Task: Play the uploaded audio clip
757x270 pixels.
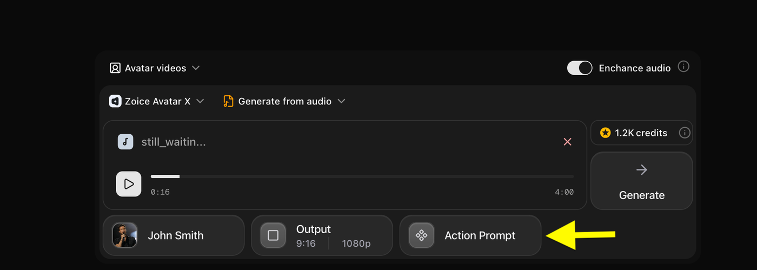Action: point(129,184)
